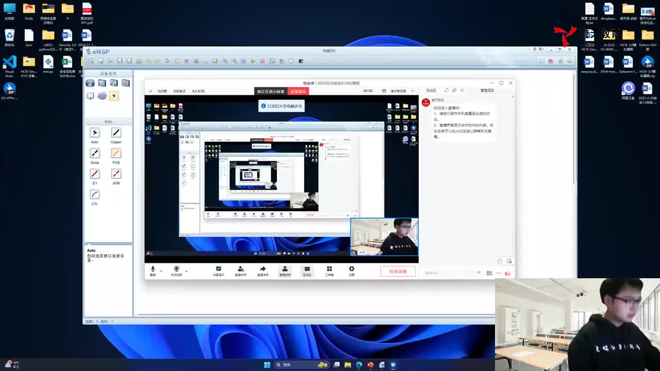Stop devices with red square icon in eNSP

(x=262, y=61)
